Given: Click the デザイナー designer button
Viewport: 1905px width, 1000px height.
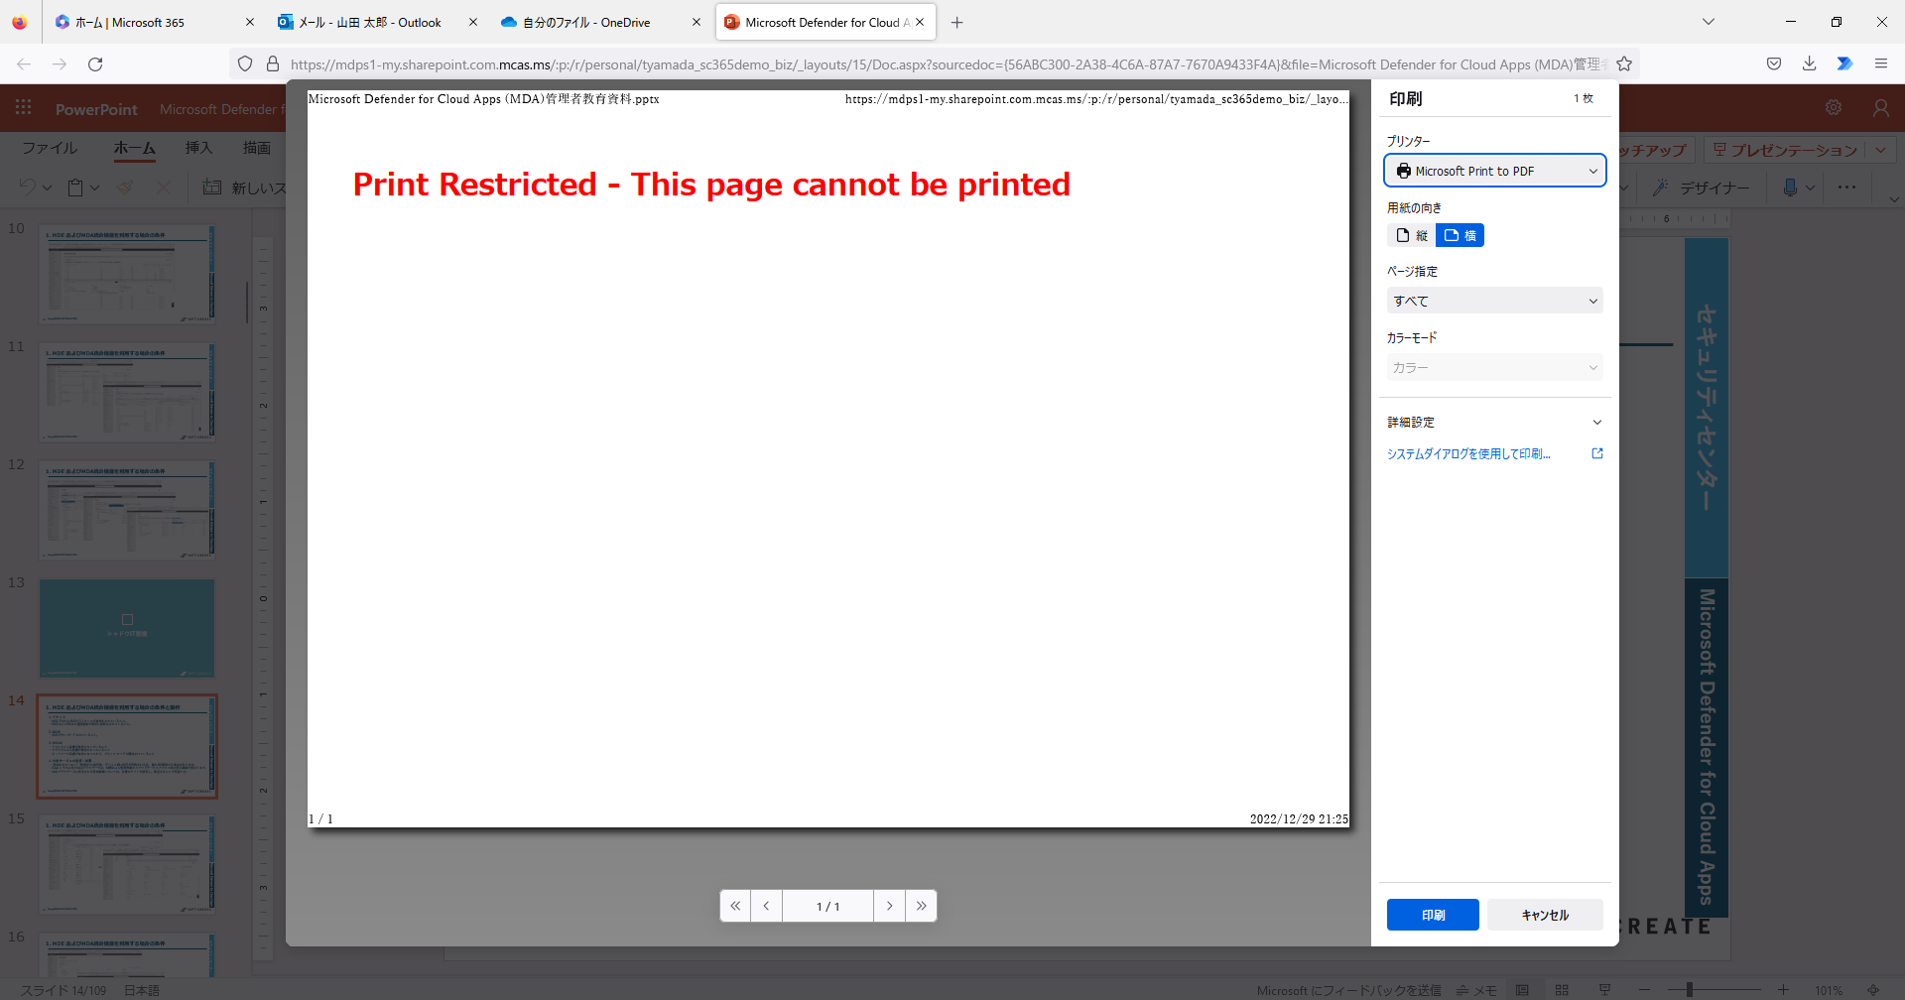Looking at the screenshot, I should pos(1702,187).
